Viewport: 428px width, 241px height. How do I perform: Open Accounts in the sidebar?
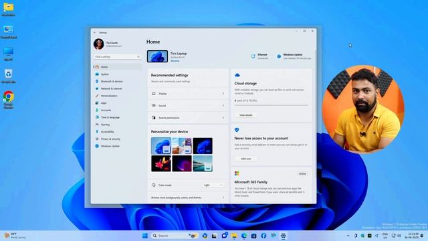[118, 110]
